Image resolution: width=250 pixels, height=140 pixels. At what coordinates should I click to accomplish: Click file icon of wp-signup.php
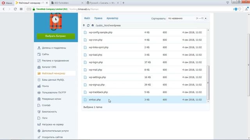coord(85,85)
